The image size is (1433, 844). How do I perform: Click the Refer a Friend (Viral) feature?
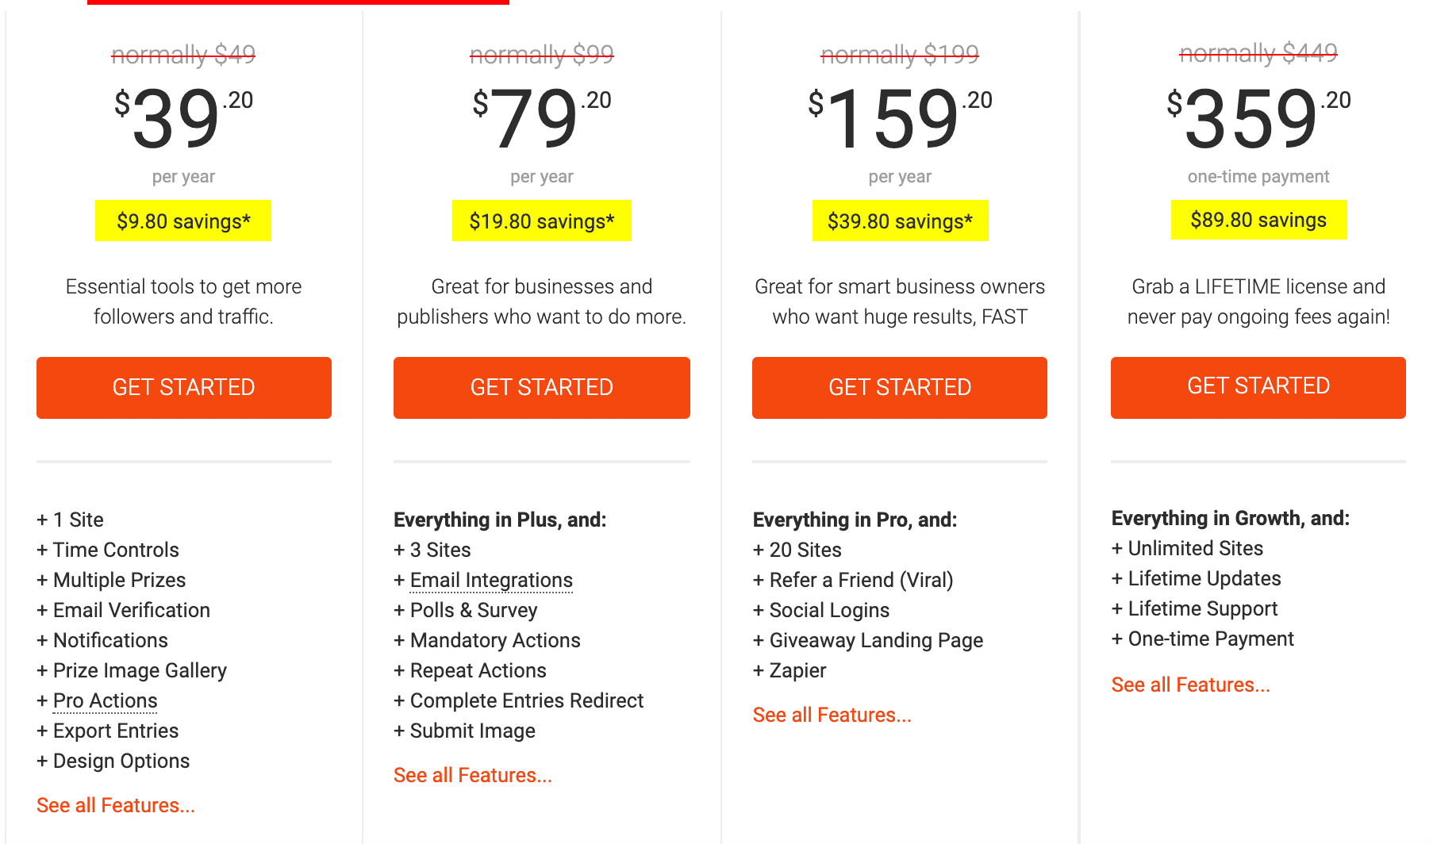point(861,580)
